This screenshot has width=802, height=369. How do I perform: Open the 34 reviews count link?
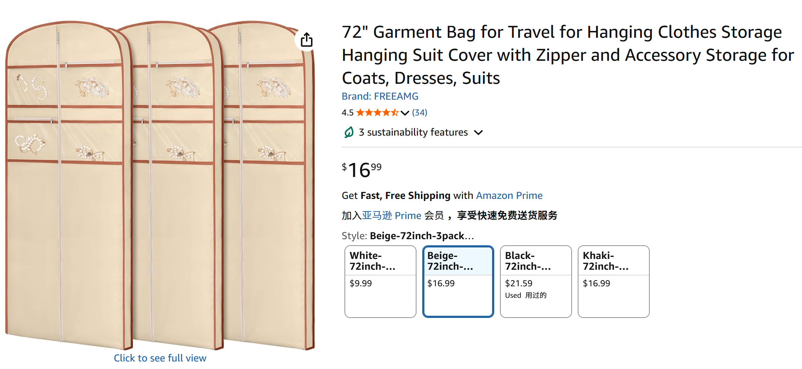[x=419, y=113]
